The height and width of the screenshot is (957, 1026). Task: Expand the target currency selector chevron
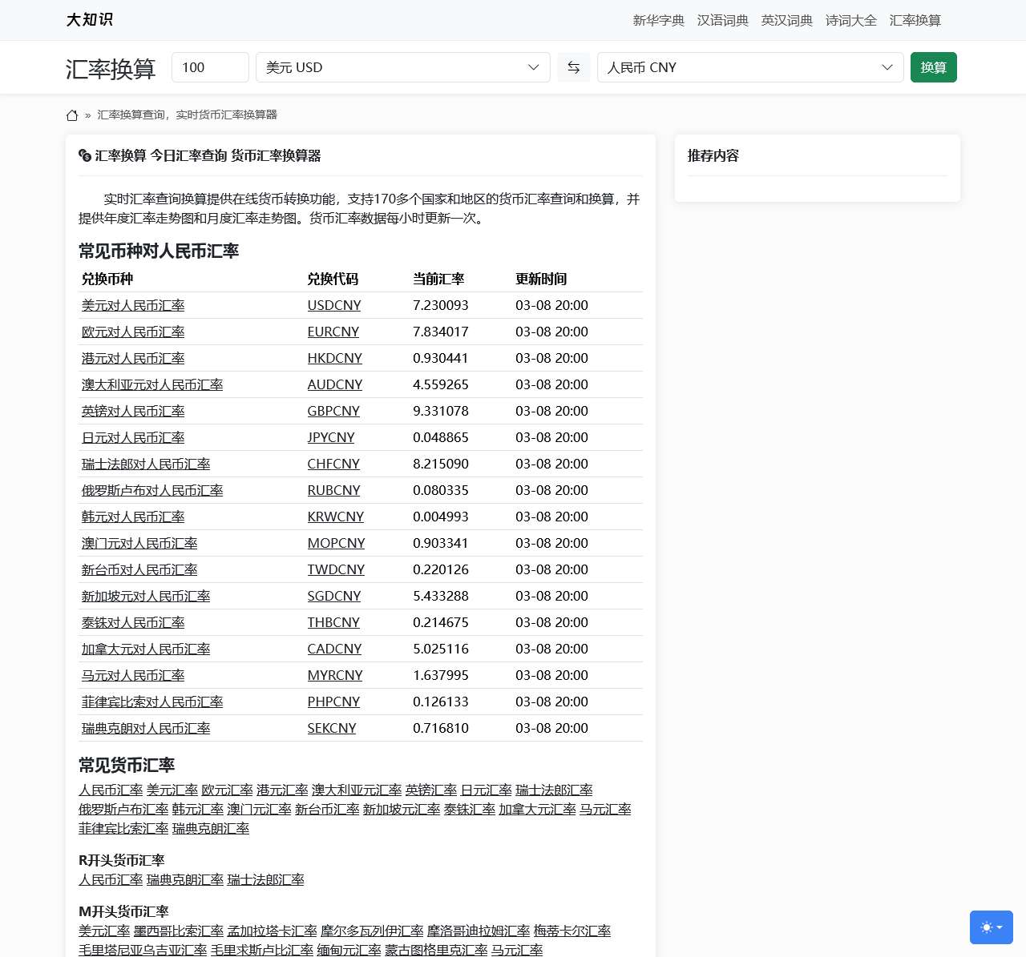click(x=887, y=67)
